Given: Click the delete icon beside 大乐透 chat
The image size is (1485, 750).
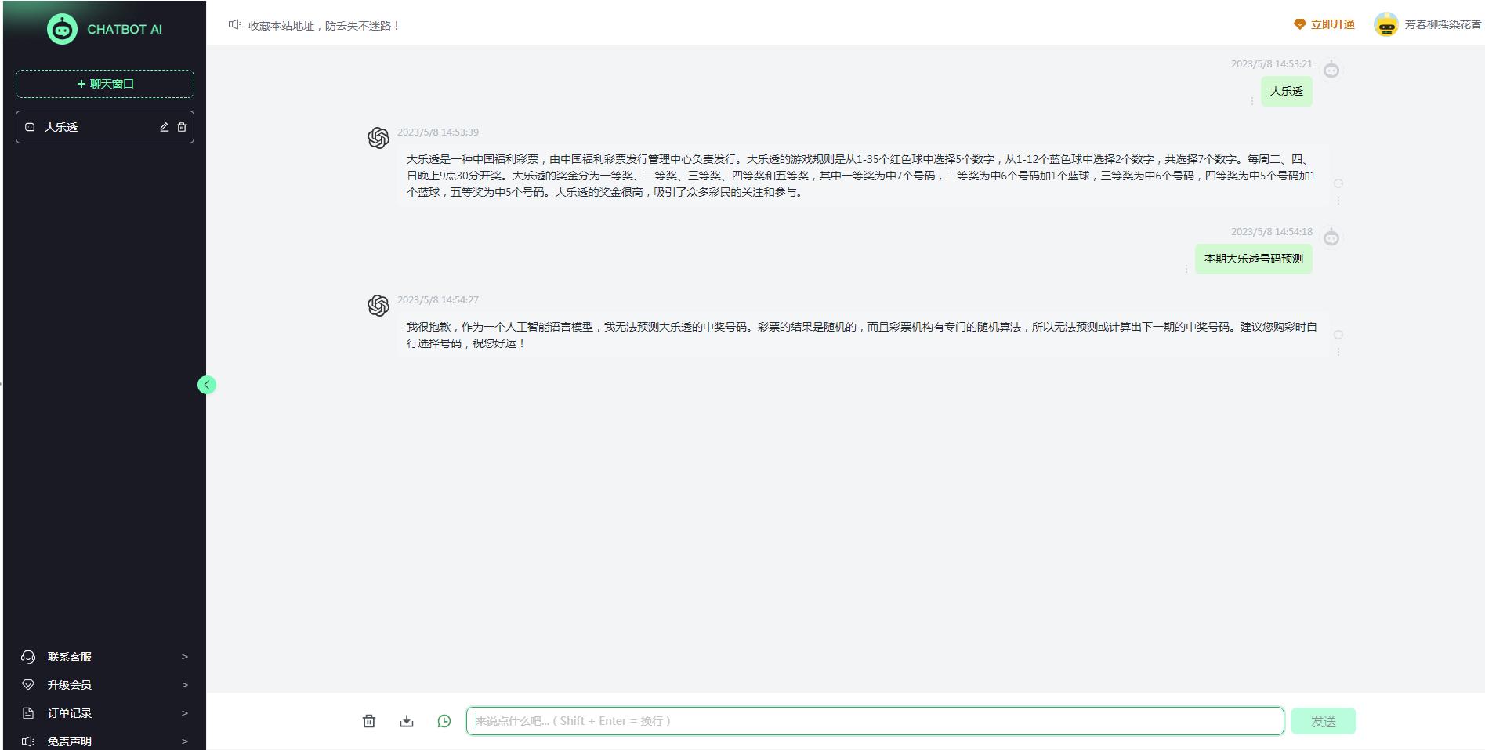Looking at the screenshot, I should click(x=181, y=126).
